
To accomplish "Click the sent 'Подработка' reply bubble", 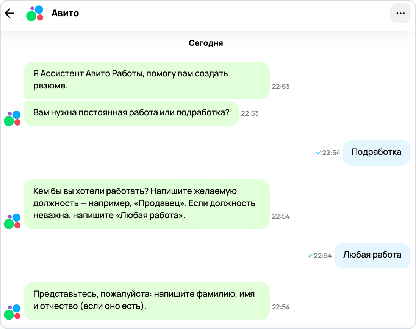I will 376,152.
